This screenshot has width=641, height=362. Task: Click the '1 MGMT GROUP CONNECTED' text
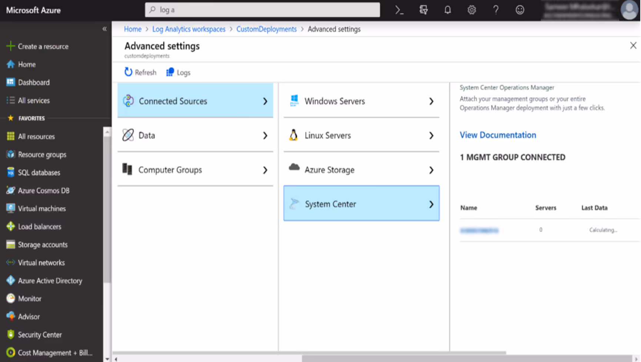pyautogui.click(x=512, y=157)
